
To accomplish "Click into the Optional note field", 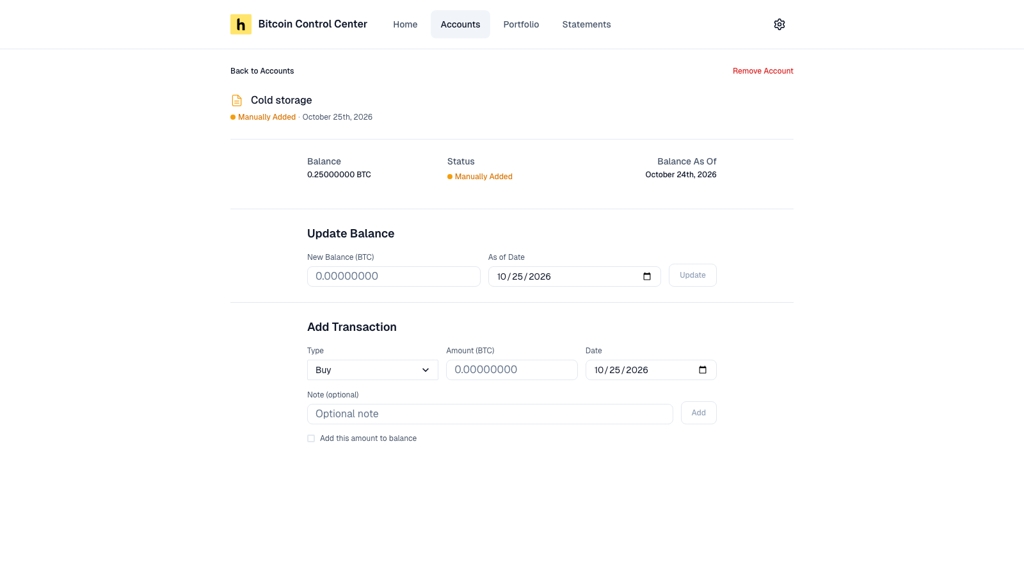I will click(x=490, y=414).
